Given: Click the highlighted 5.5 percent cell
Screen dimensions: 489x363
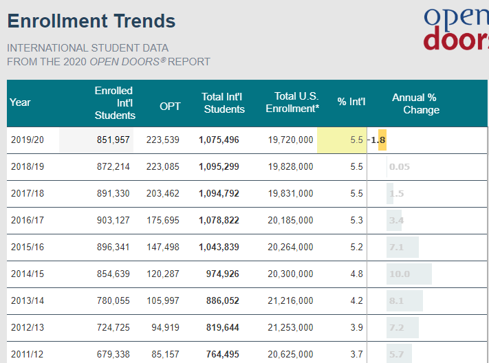Looking at the screenshot, I should (342, 140).
